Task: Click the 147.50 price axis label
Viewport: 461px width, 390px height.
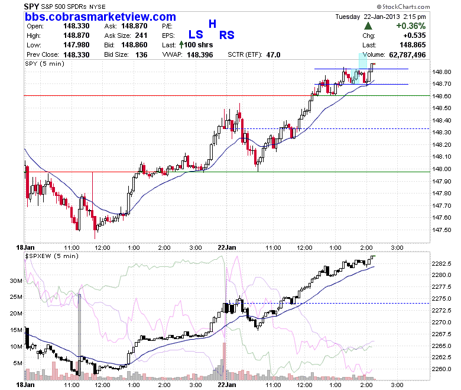Action: pyautogui.click(x=441, y=230)
